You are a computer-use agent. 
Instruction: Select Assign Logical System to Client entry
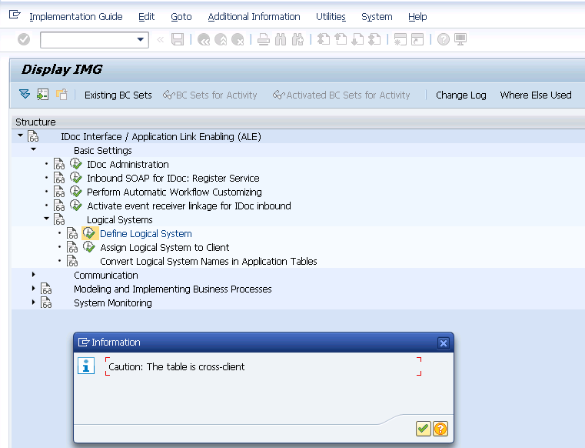click(165, 248)
